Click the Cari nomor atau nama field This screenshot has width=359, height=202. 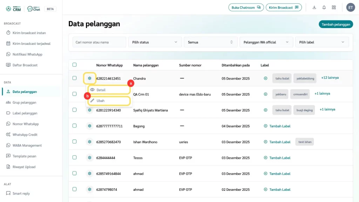99,42
